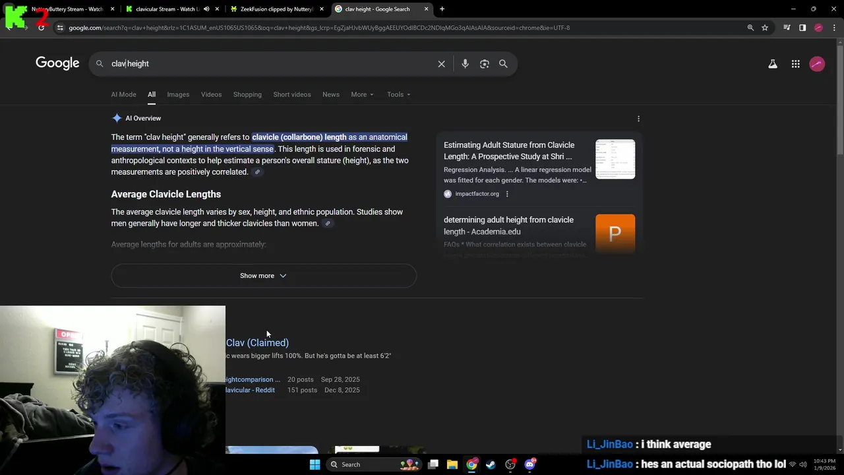Switch to Shopping results
Viewport: 844px width, 475px height.
coord(247,94)
